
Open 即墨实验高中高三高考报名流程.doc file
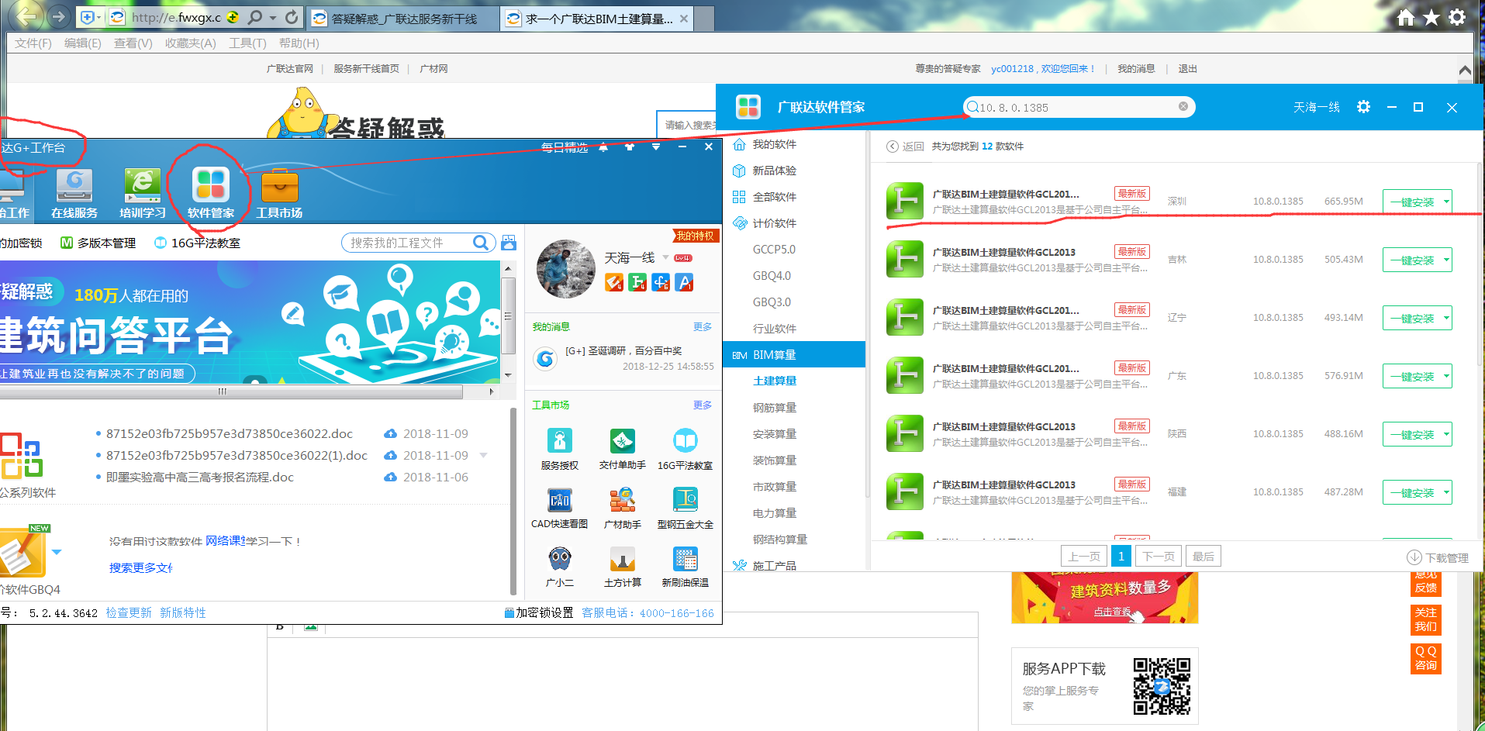(x=200, y=477)
